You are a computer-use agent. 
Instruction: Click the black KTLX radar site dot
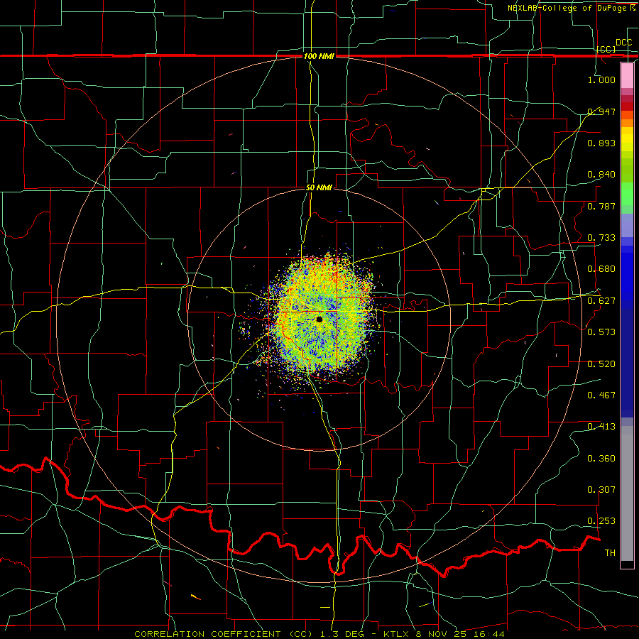(x=319, y=319)
